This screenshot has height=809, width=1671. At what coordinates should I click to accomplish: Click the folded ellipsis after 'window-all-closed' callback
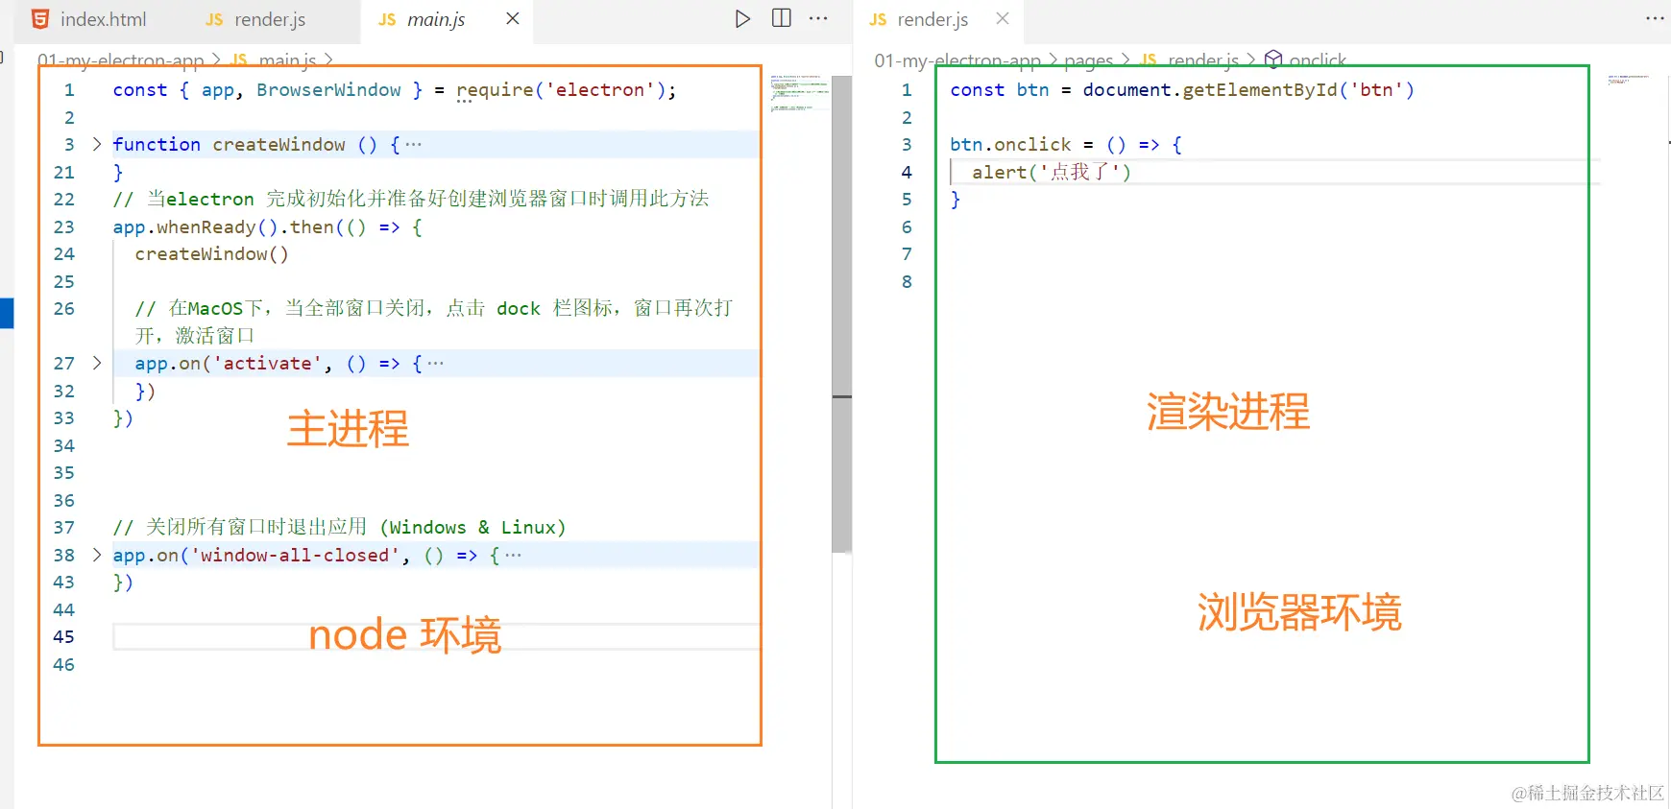point(513,556)
